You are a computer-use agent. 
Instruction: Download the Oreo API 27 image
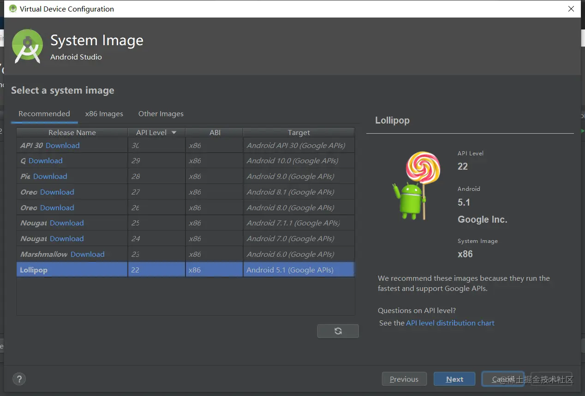tap(57, 192)
